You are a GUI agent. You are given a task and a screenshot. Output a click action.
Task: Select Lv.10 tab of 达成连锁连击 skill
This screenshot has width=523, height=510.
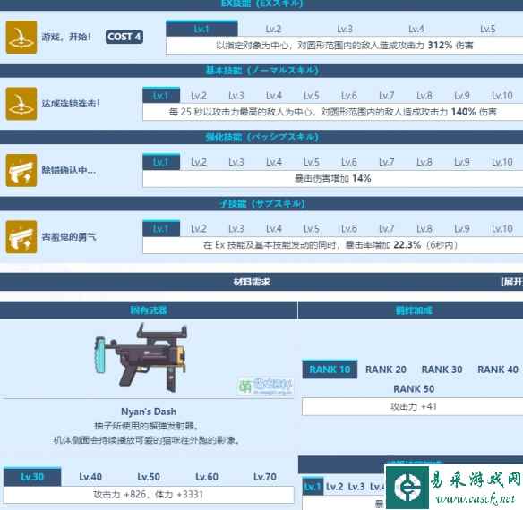pos(502,96)
